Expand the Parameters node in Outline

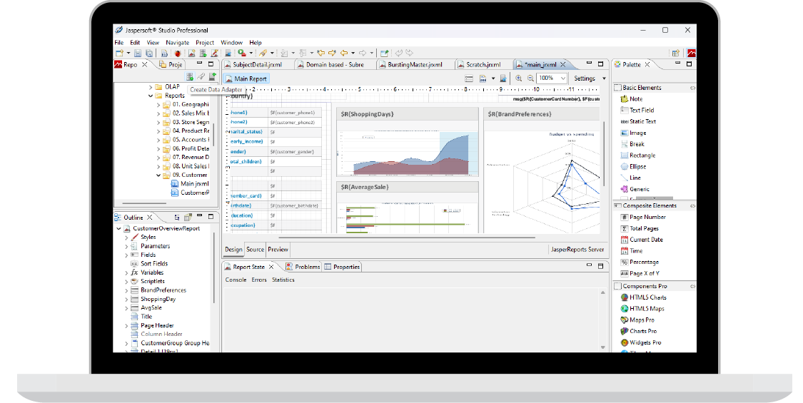(126, 246)
